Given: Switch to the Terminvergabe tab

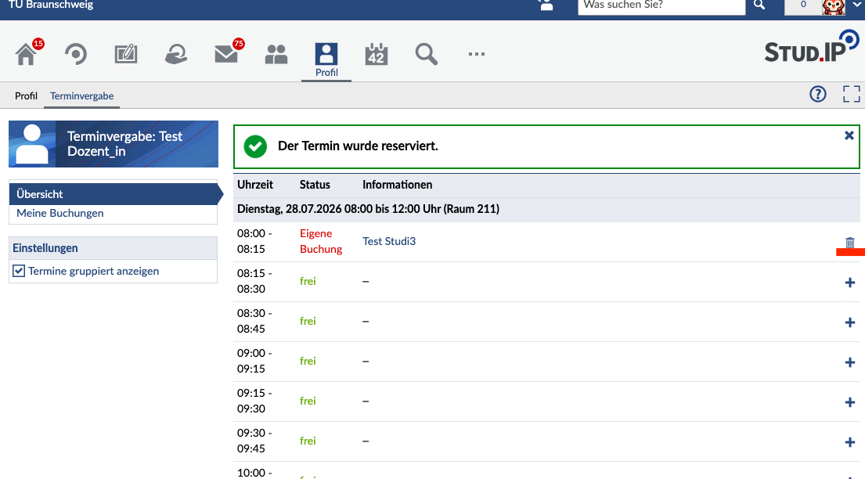Looking at the screenshot, I should coord(81,96).
